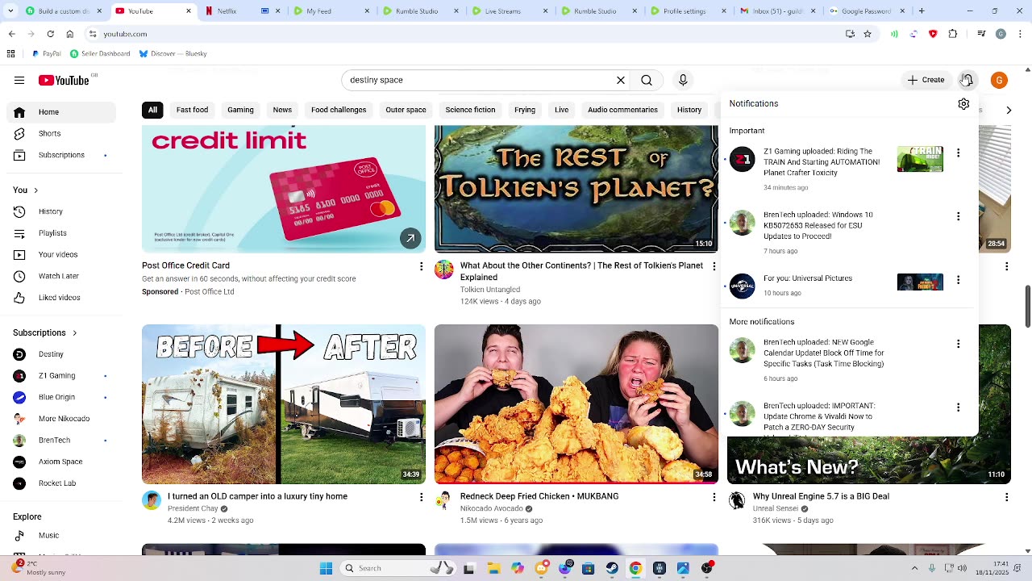1032x581 pixels.
Task: Play the Redneck Deep Fried Chicken thumbnail
Action: pos(576,404)
